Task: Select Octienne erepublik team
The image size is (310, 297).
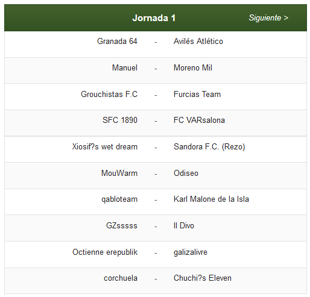Action: (105, 252)
